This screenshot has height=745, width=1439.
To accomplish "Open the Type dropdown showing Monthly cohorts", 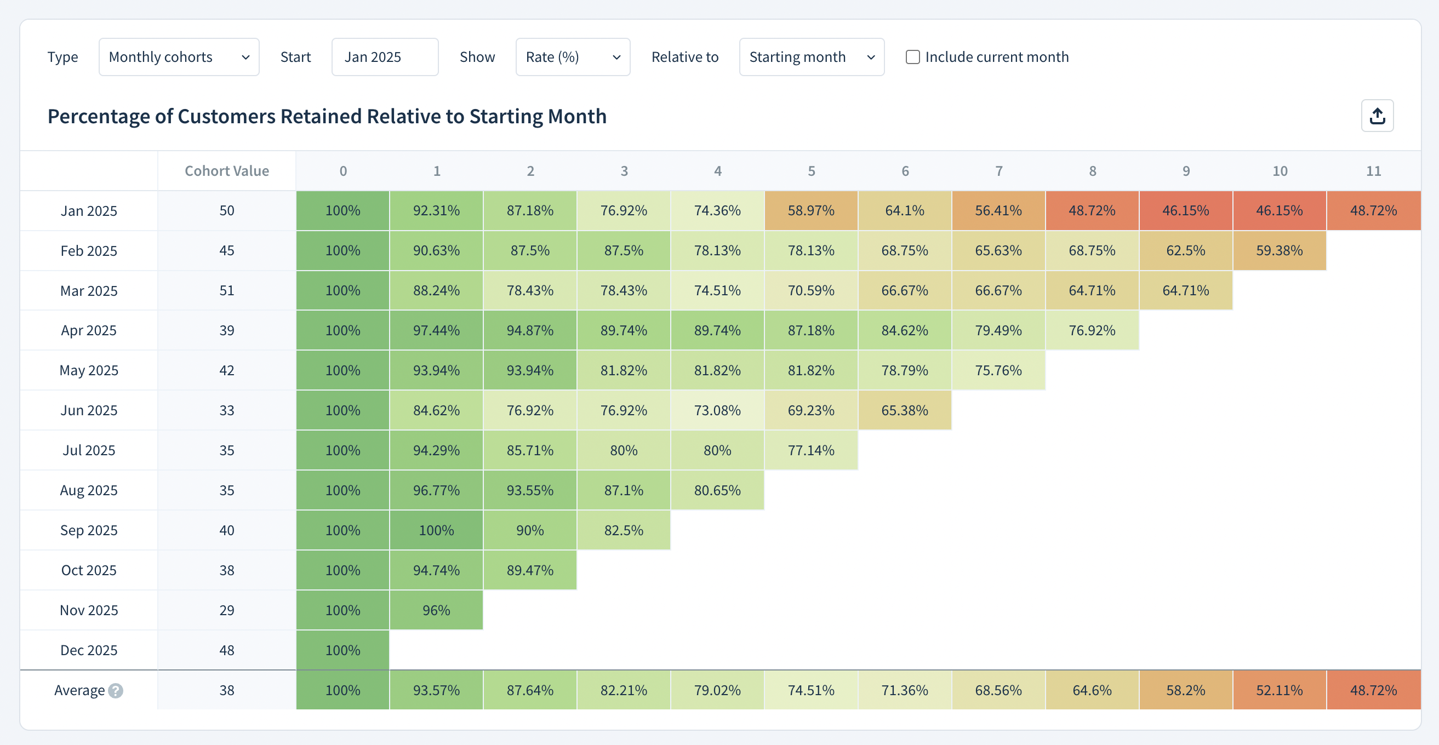I will (179, 56).
